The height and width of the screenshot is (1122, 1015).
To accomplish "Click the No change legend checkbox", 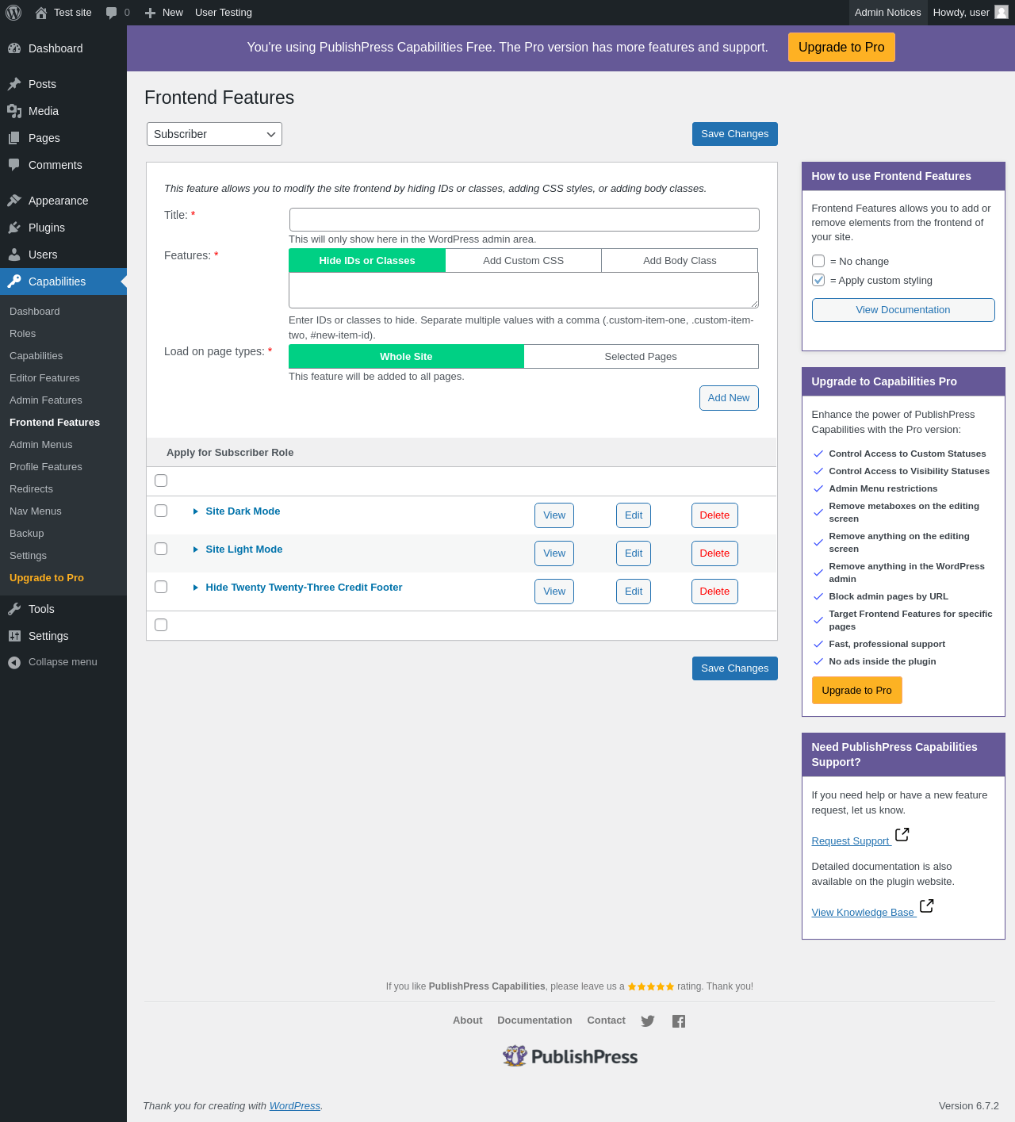I will 818,261.
